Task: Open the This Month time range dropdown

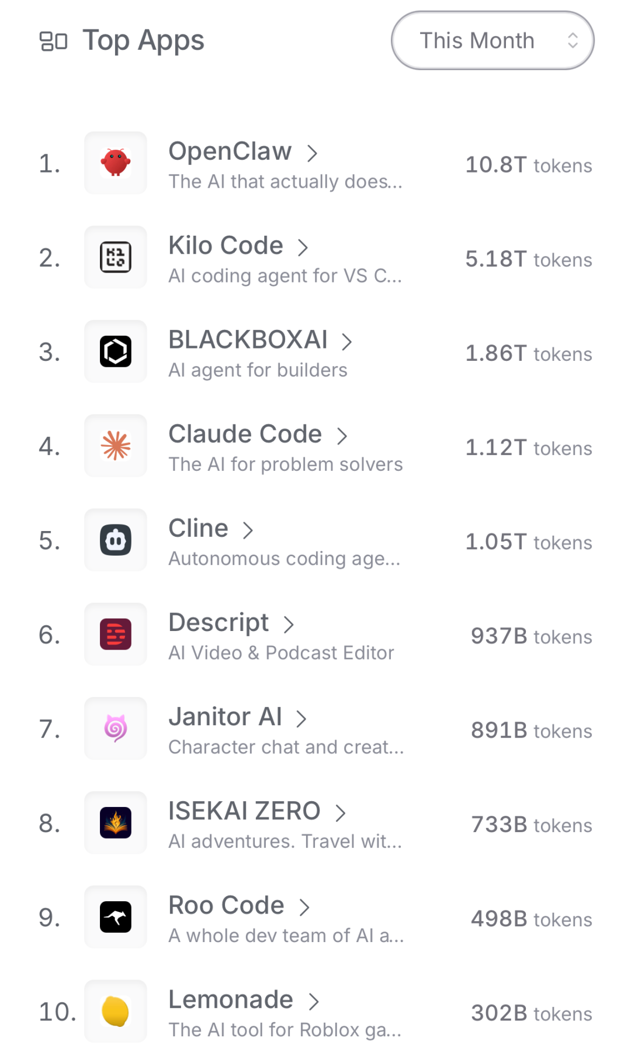Action: click(x=493, y=40)
